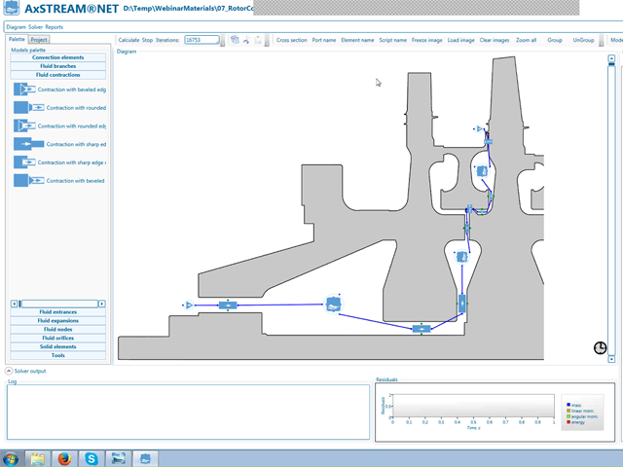
Task: Select chamber node in lower disk cavity
Action: pyautogui.click(x=461, y=257)
